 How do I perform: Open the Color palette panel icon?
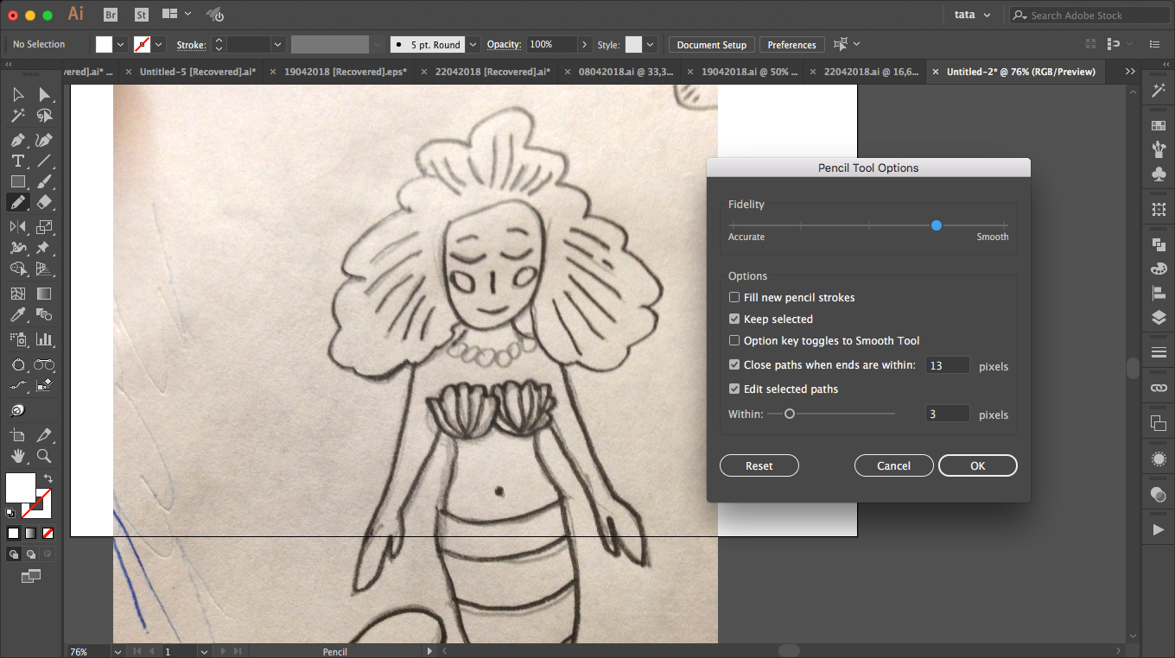[x=1159, y=269]
